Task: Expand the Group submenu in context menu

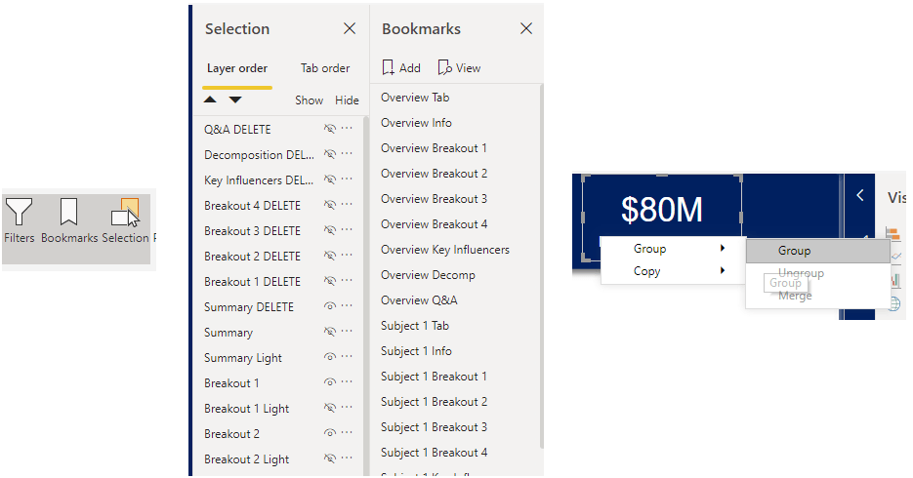Action: point(672,249)
